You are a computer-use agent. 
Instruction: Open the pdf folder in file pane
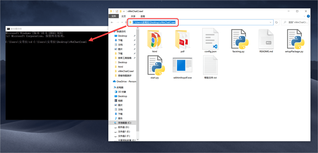pyautogui.click(x=182, y=41)
